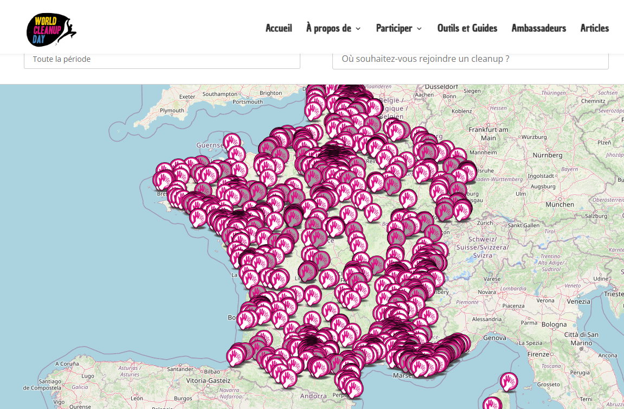Screen dimensions: 624x409
Task: Click the München city label
Action: coord(560,204)
